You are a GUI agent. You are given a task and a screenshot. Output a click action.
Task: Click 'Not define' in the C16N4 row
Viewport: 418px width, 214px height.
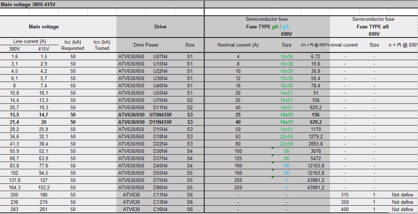[x=402, y=209]
